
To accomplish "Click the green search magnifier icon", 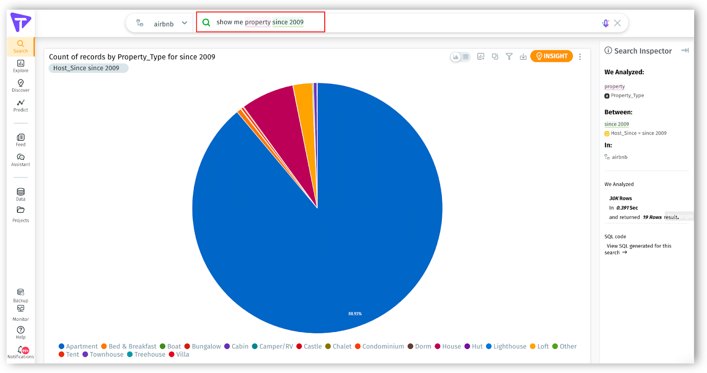I will (206, 22).
